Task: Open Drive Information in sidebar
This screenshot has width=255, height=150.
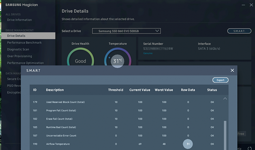Action: click(x=19, y=20)
